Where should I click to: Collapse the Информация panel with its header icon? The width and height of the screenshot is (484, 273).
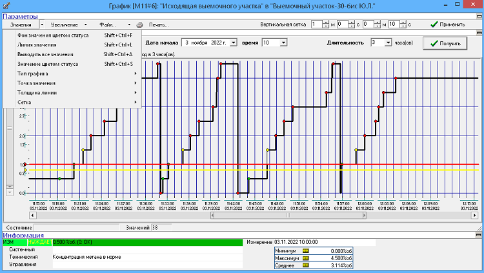[478, 235]
